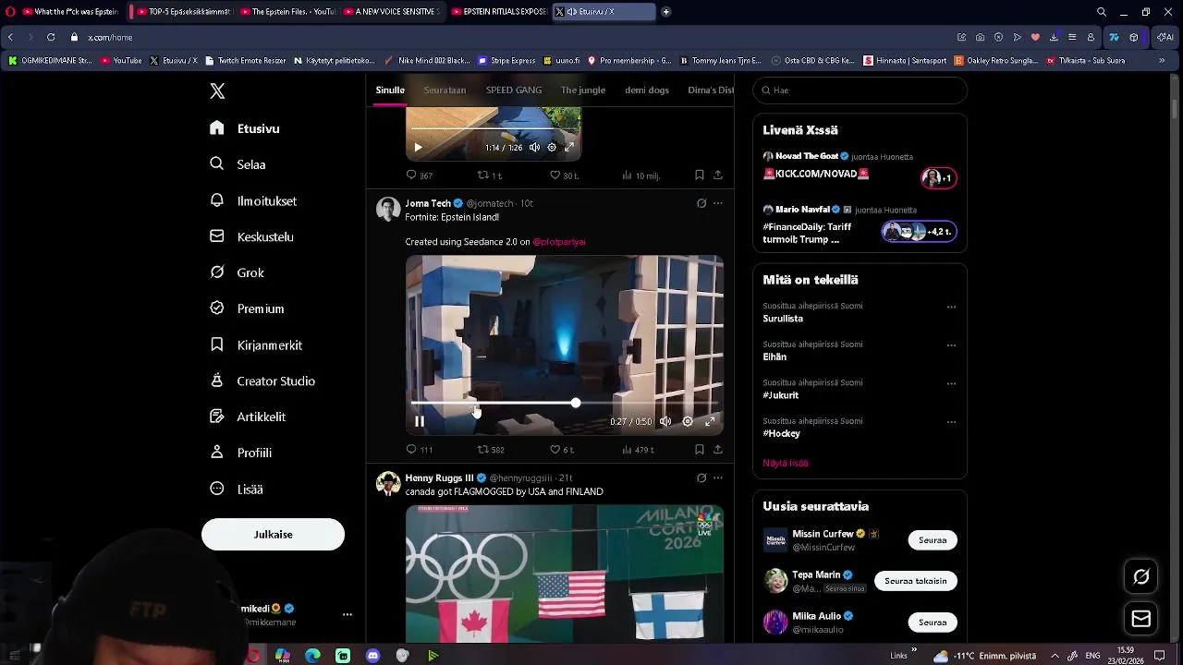Go to Etusivu in the sidebar
Image resolution: width=1183 pixels, height=665 pixels.
(245, 128)
